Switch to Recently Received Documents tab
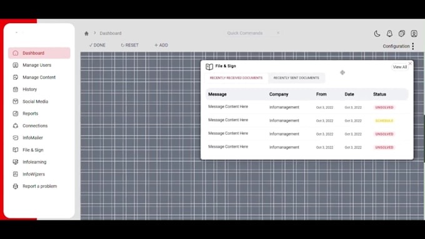 tap(236, 78)
